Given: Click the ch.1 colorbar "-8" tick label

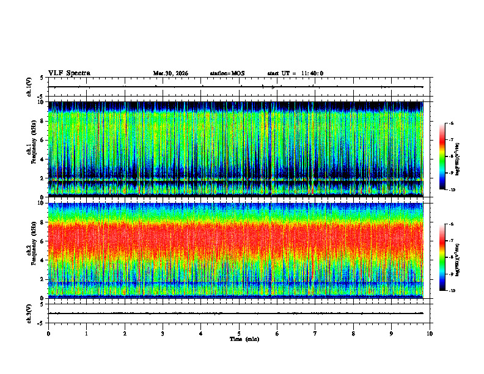Looking at the screenshot, I should (x=451, y=156).
